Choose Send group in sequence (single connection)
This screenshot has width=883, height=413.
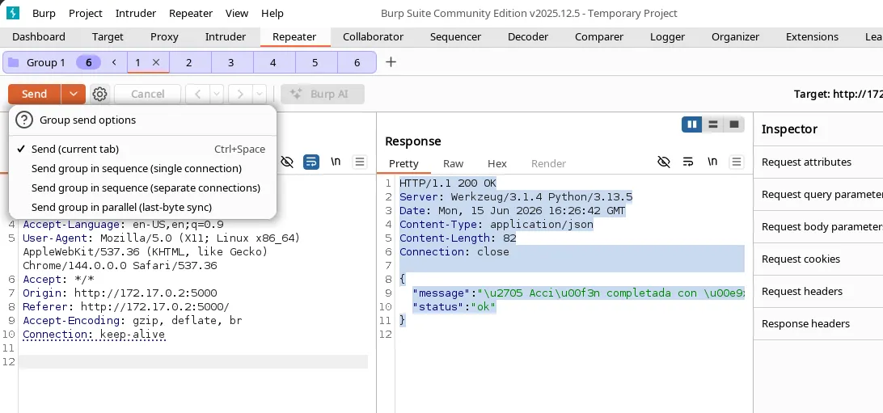(x=142, y=168)
